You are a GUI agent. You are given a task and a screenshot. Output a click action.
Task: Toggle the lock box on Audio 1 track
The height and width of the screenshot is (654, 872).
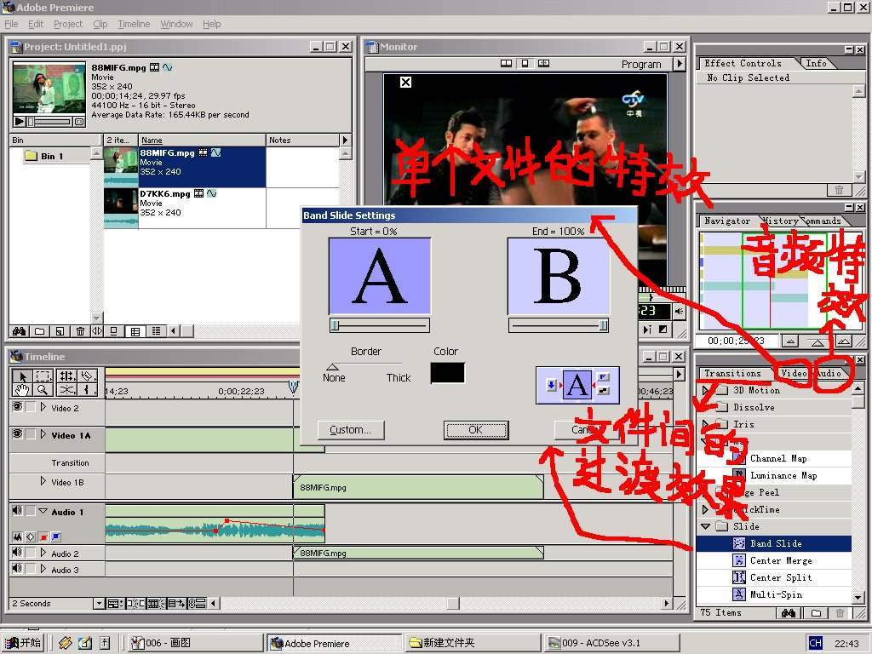click(x=31, y=511)
